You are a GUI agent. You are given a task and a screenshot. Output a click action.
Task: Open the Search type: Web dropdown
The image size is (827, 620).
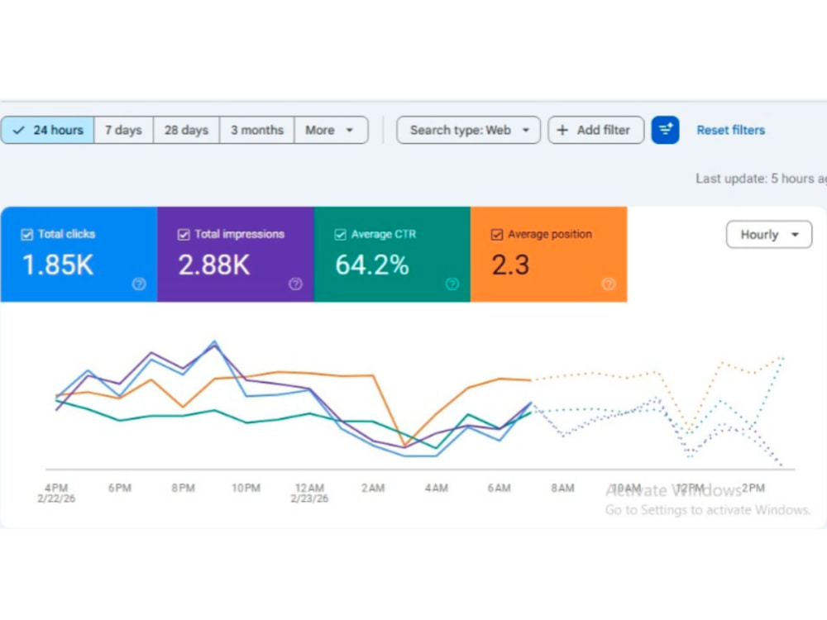point(468,130)
